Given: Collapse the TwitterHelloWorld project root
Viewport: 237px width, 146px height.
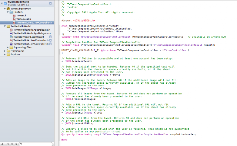Looking at the screenshot, I should point(2,3).
